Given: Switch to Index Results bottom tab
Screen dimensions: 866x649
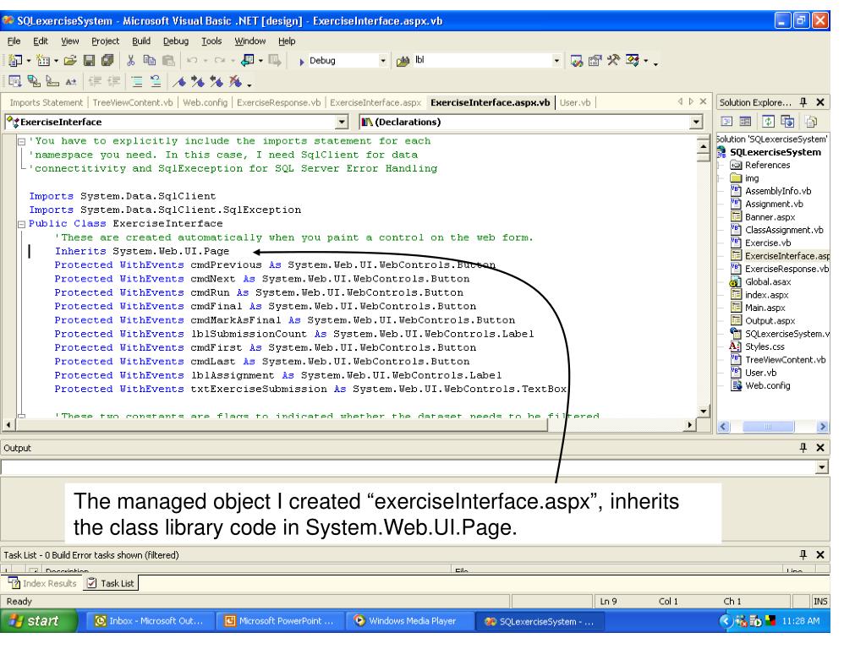Looking at the screenshot, I should tap(43, 583).
